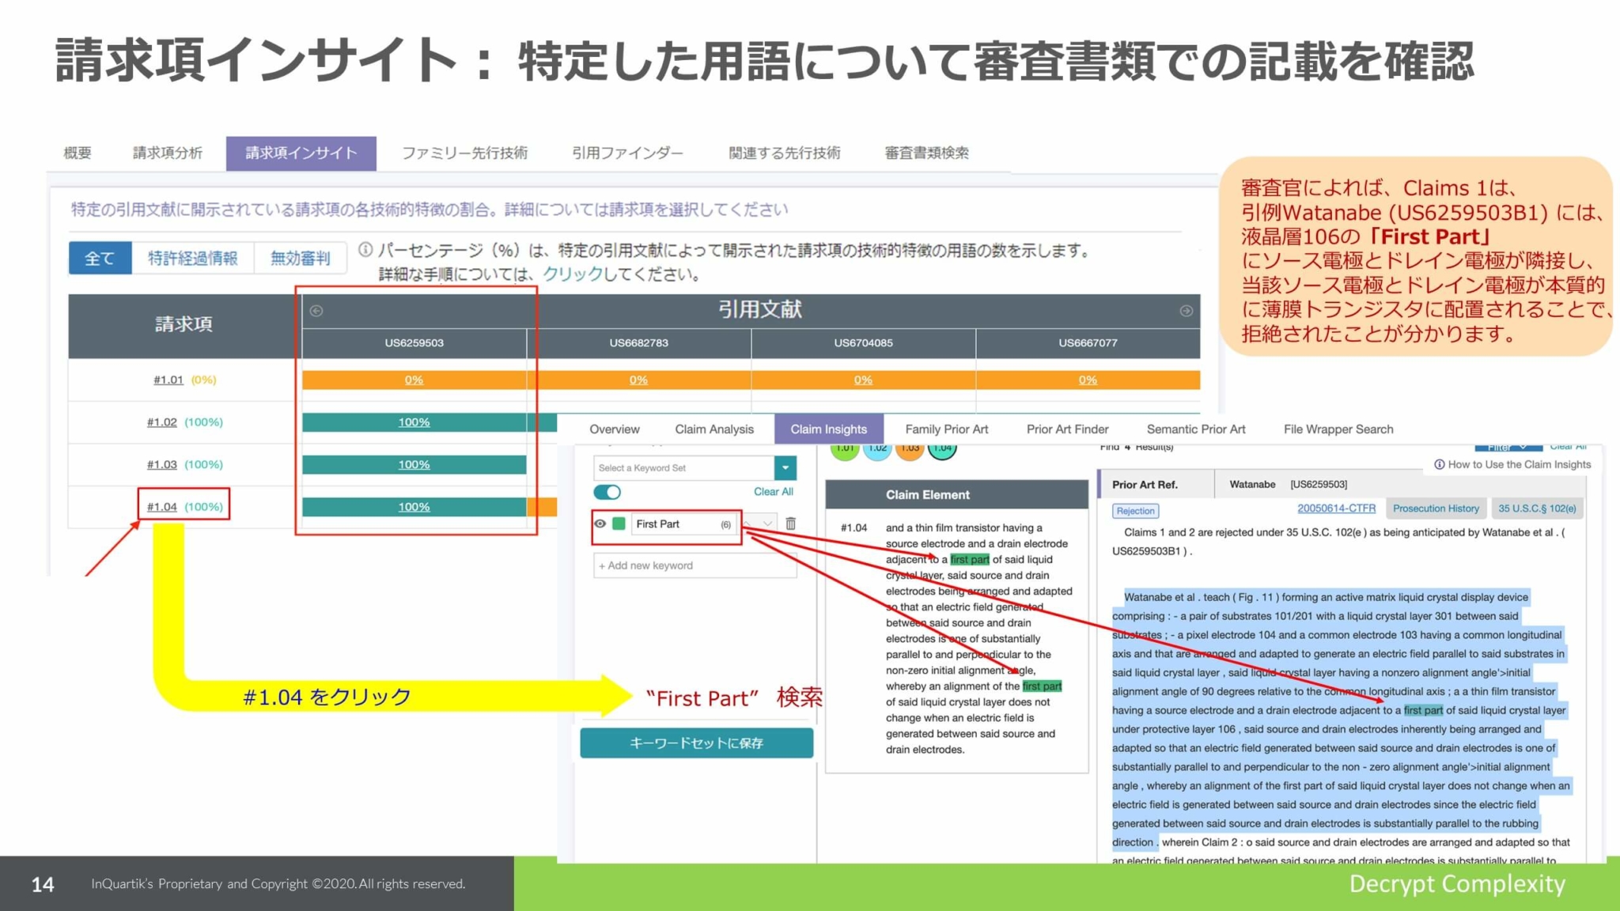Screen dimensions: 1620x911
Task: Click the US6259503 column header
Action: [x=414, y=343]
